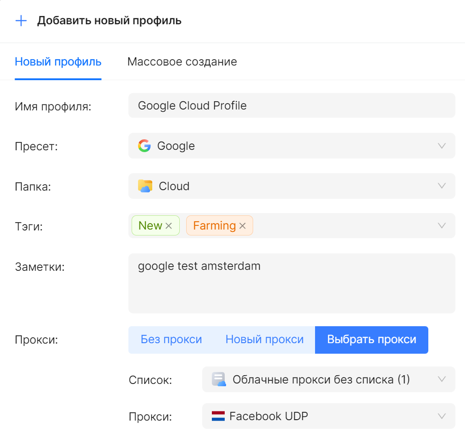Expand the Папка dropdown arrow
The width and height of the screenshot is (465, 438).
click(442, 186)
